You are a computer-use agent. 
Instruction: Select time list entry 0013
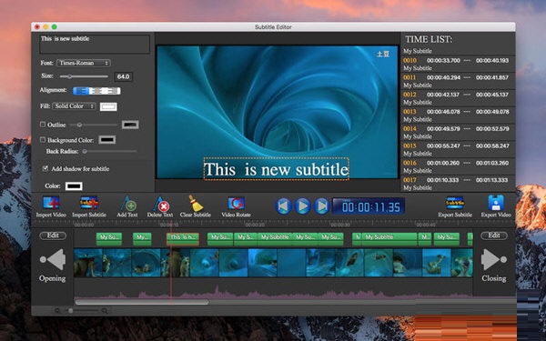click(458, 115)
